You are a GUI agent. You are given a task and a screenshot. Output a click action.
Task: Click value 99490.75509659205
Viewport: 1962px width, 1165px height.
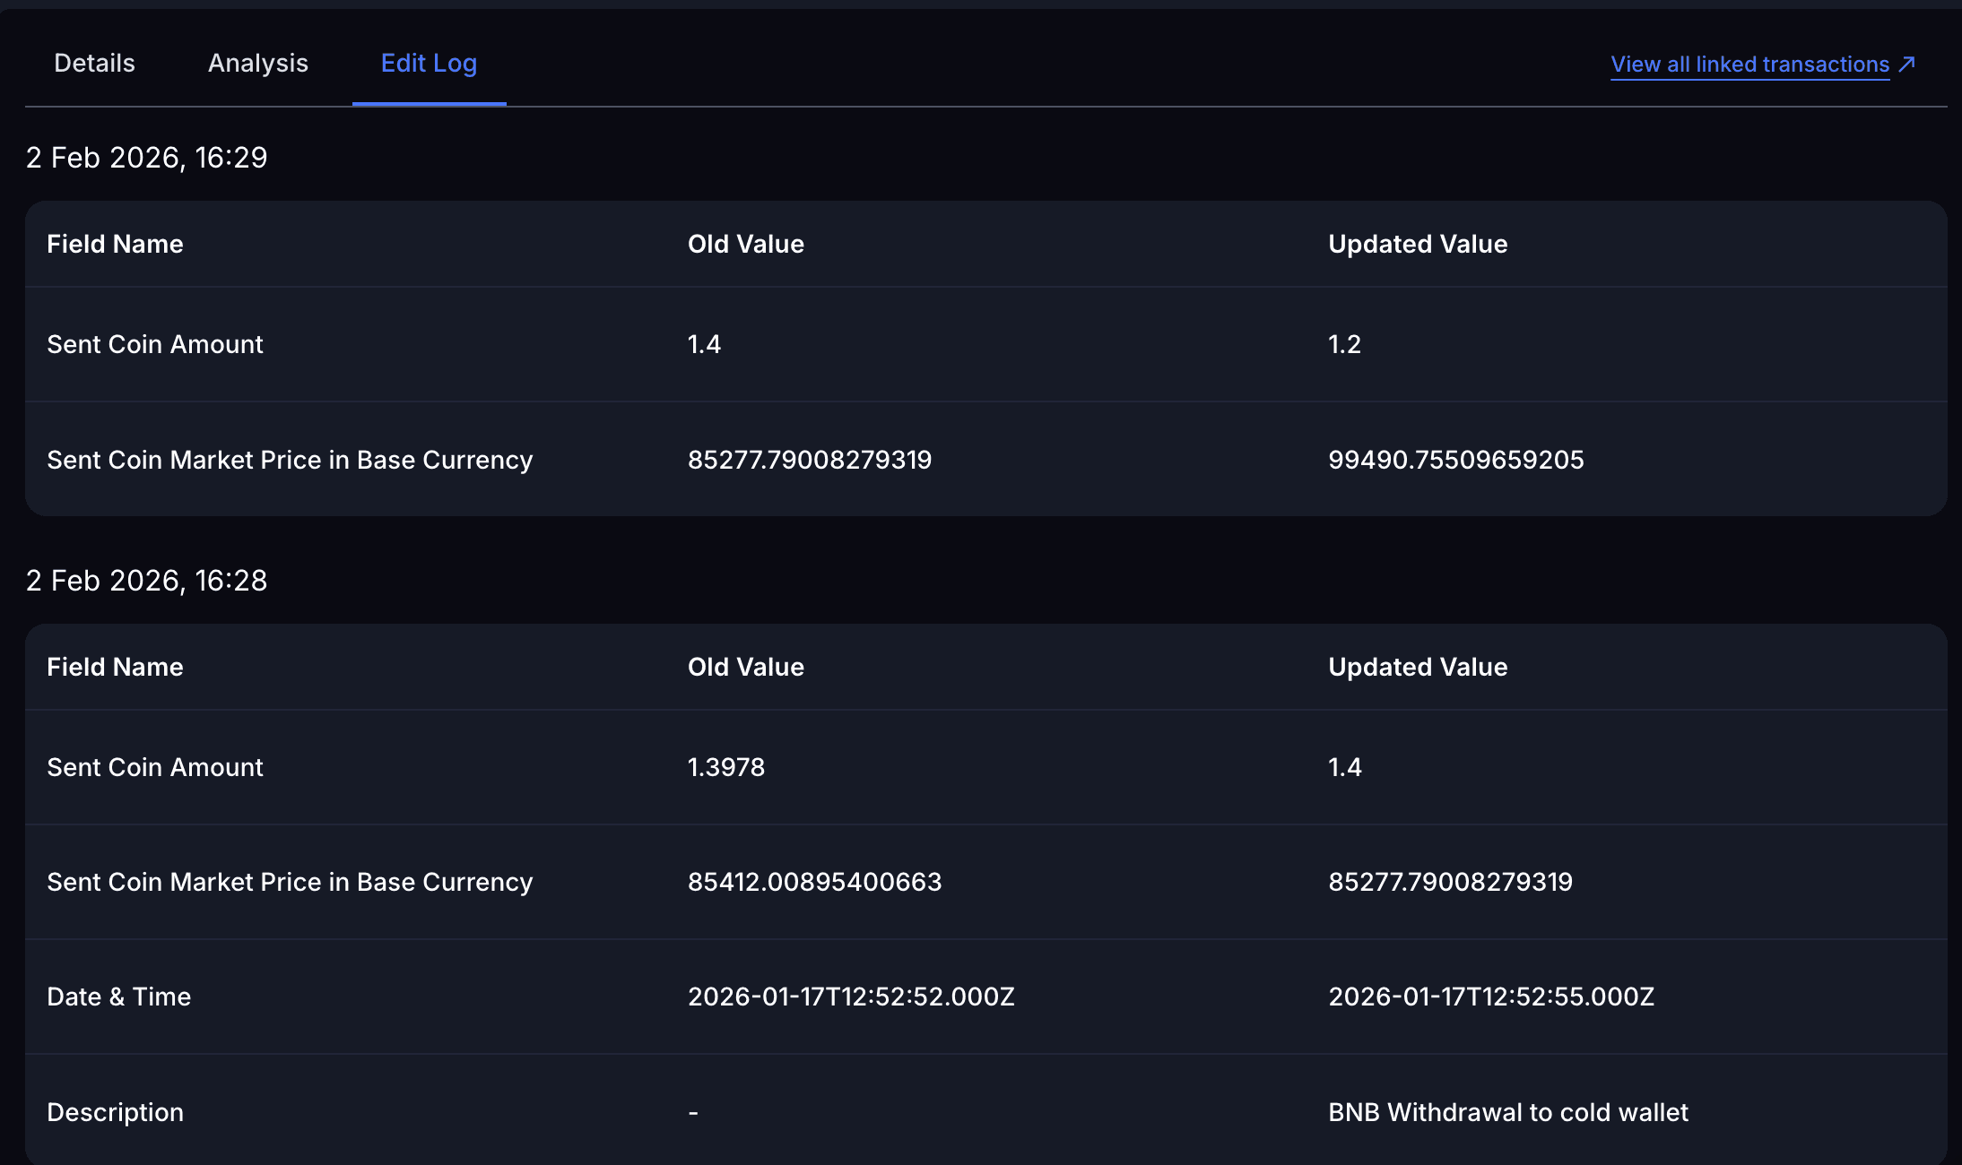click(x=1456, y=460)
